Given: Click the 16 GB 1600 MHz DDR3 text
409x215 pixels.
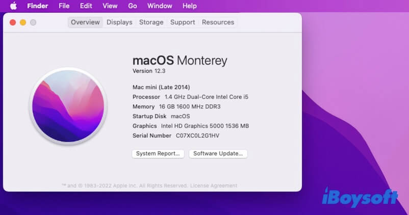Looking at the screenshot, I should [190, 106].
